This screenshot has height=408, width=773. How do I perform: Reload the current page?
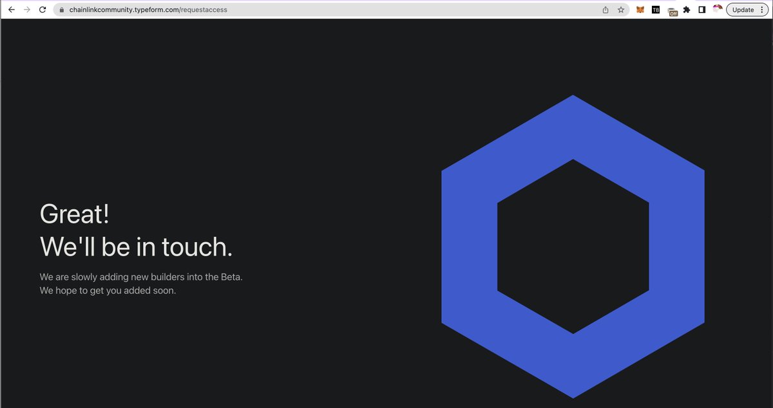(43, 10)
